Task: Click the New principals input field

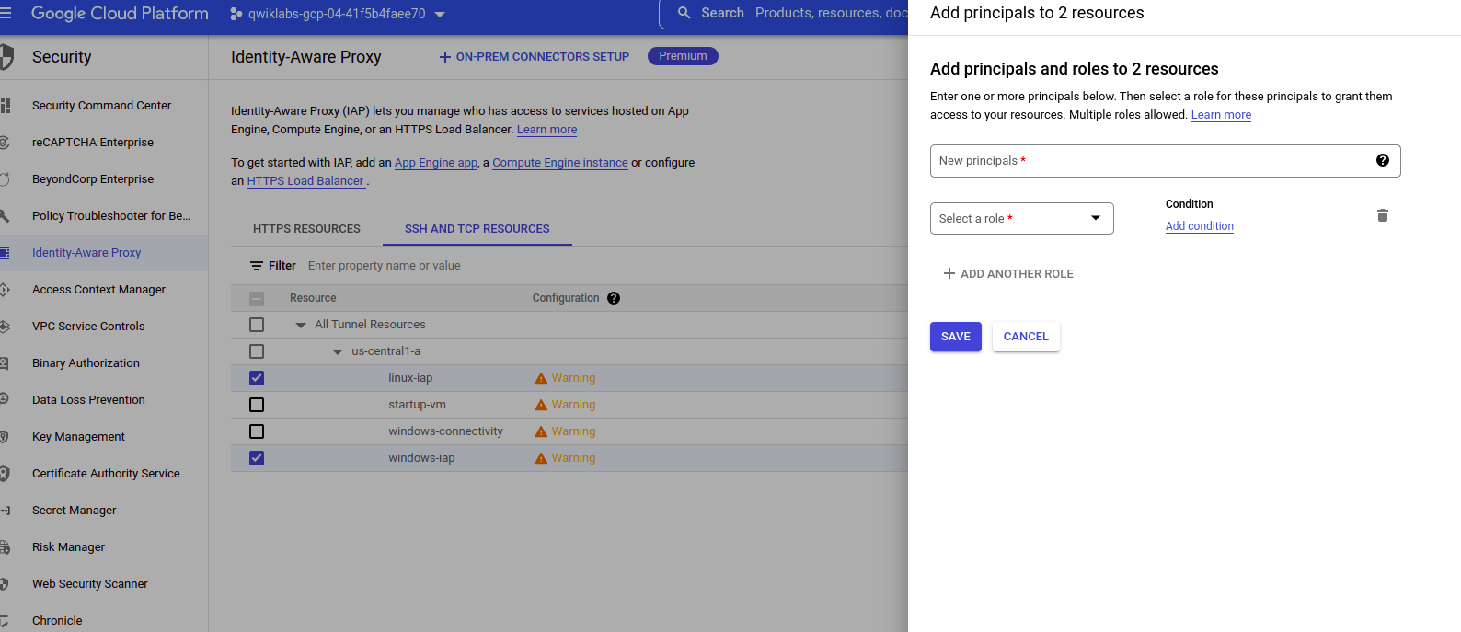Action: tap(1165, 161)
